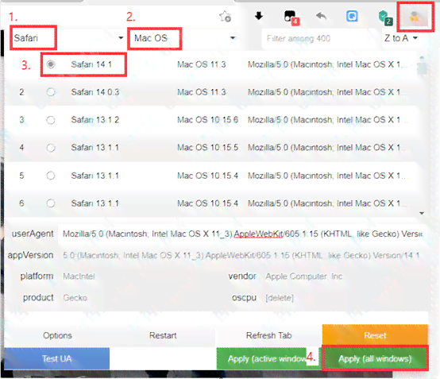Select the Safari 14.1 radio button
Screen dimensions: 440x379
click(x=51, y=64)
